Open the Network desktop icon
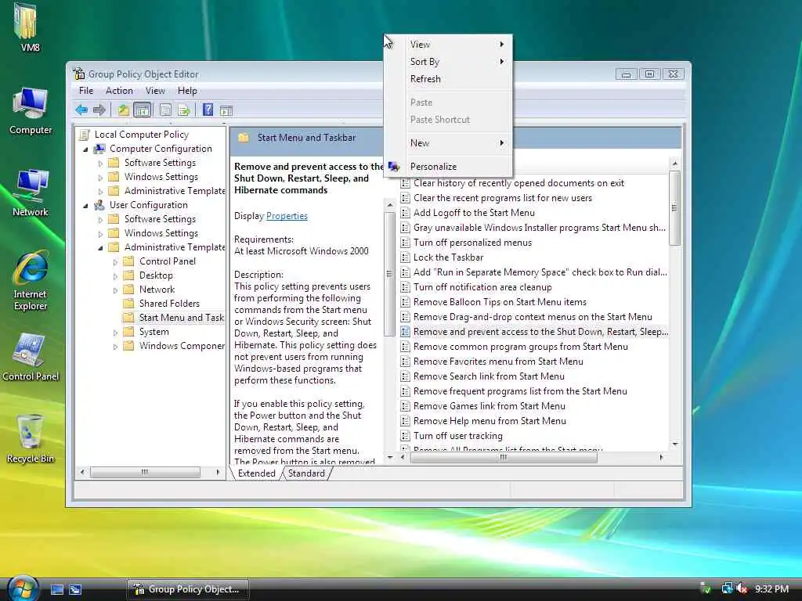This screenshot has height=601, width=802. [x=31, y=193]
